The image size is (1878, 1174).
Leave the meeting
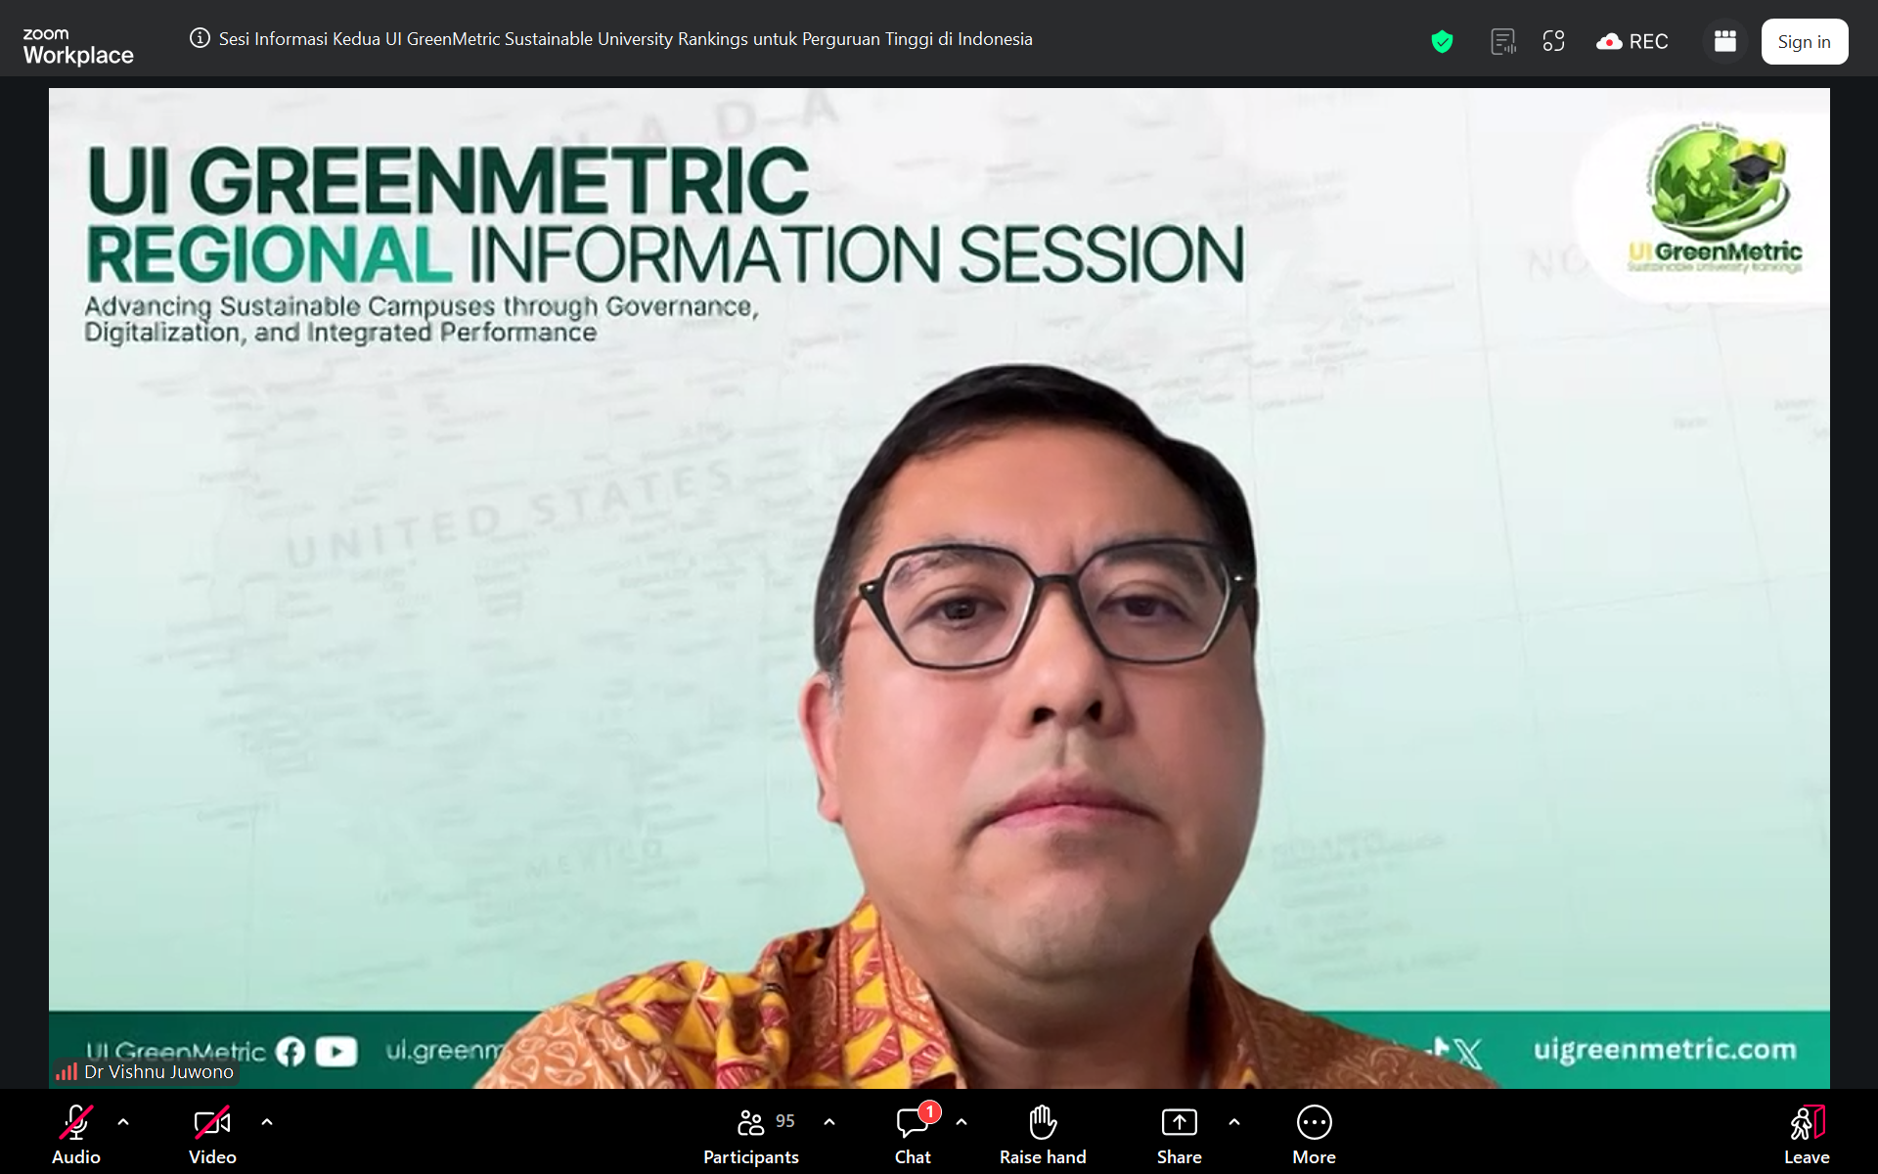(1807, 1135)
